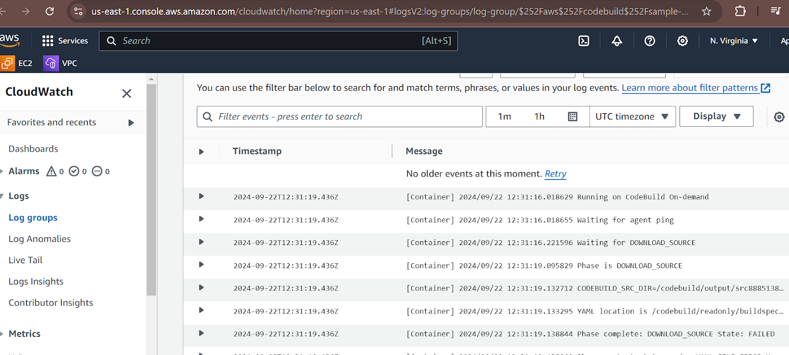This screenshot has height=355, width=789.
Task: Open the browser extensions menu
Action: (740, 11)
